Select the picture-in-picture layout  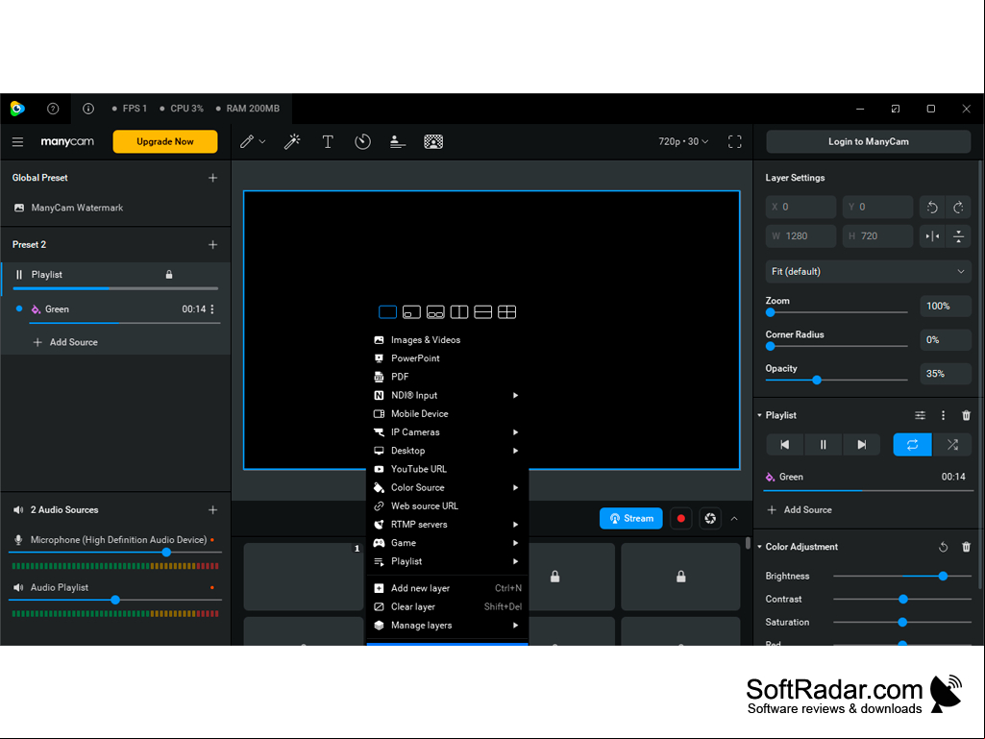tap(411, 312)
